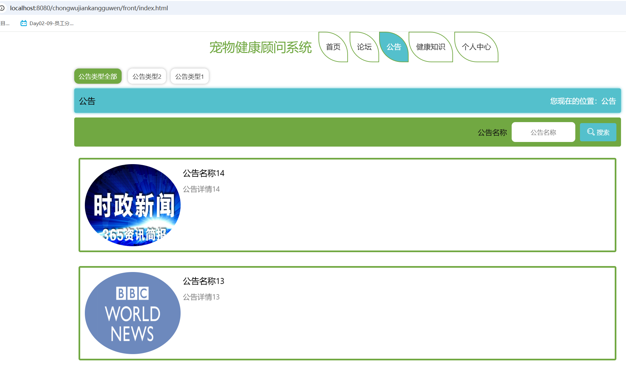Open the 公告名称14 title
Viewport: 626px width, 366px height.
point(203,173)
